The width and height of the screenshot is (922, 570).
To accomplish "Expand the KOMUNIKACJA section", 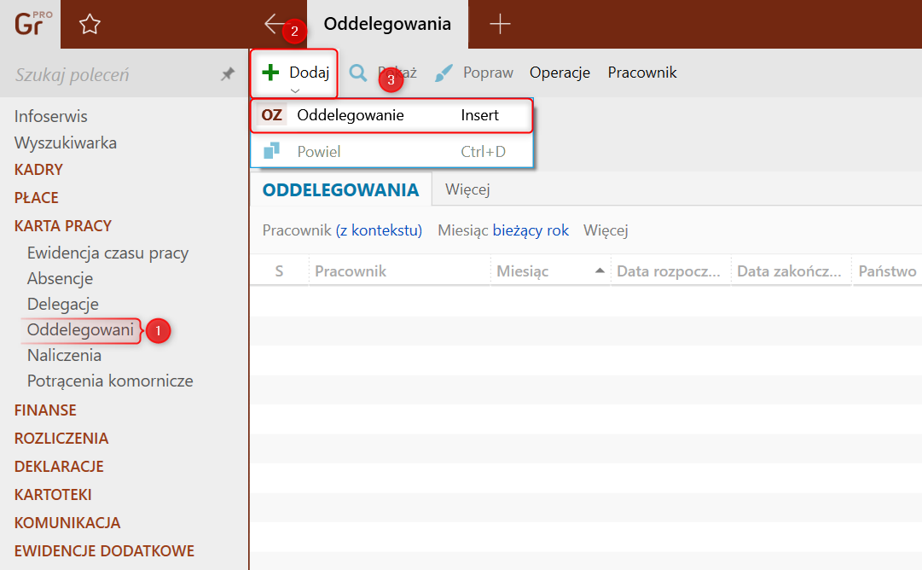I will (67, 523).
